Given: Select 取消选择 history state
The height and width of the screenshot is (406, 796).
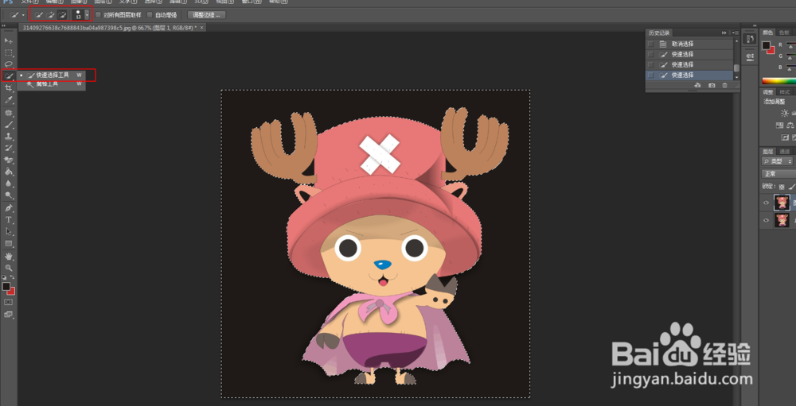Looking at the screenshot, I should tap(689, 44).
